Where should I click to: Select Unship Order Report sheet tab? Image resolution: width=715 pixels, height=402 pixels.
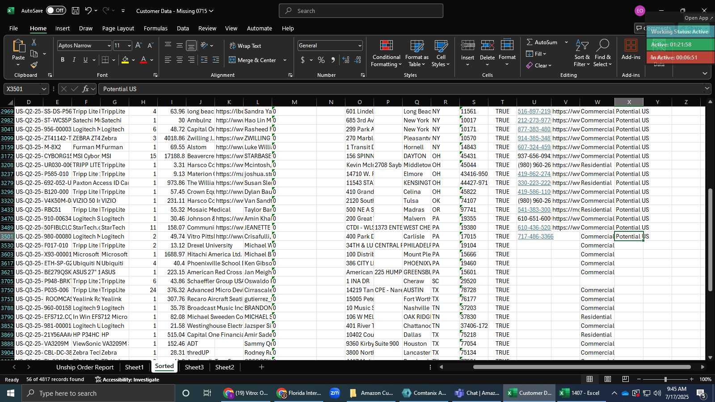point(85,367)
